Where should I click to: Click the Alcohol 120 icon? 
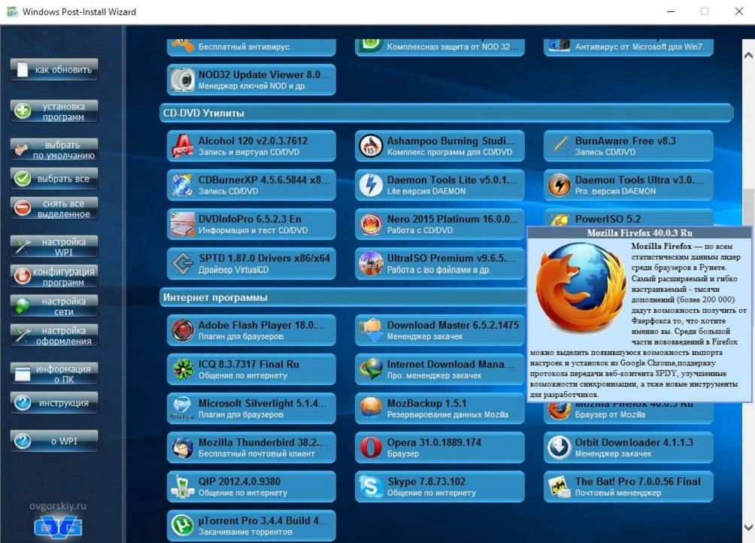184,147
